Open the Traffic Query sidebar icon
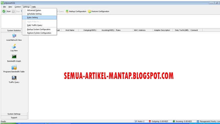220x124 pixels. tap(14, 78)
